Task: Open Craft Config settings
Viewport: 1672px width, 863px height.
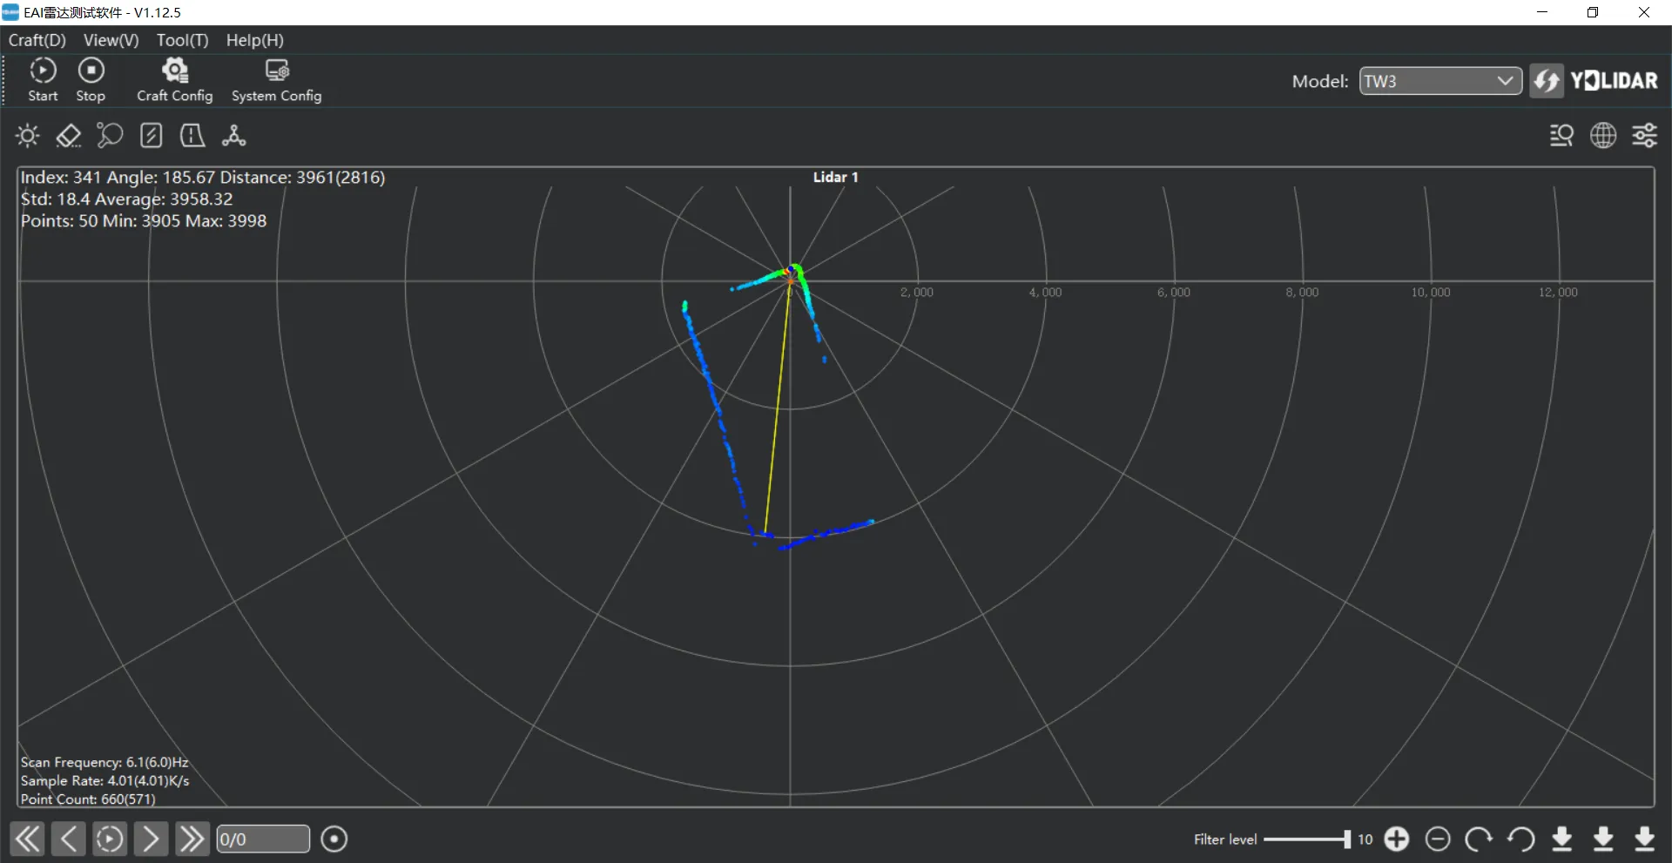Action: click(x=174, y=79)
